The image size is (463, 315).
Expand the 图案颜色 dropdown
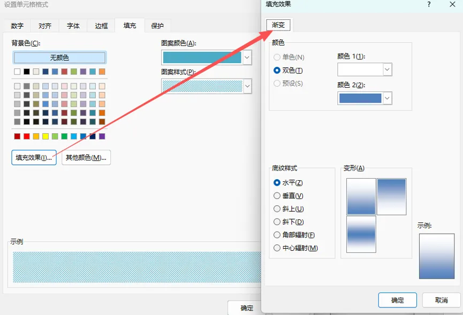[247, 58]
